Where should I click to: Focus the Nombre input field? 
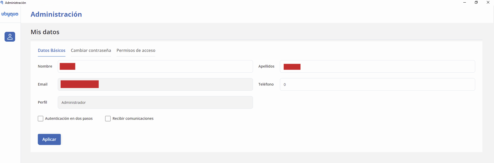tap(155, 66)
